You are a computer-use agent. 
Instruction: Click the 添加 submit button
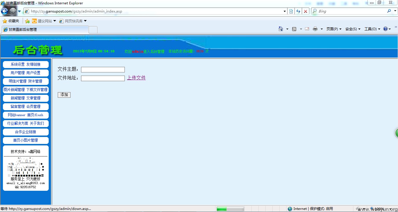pyautogui.click(x=64, y=95)
